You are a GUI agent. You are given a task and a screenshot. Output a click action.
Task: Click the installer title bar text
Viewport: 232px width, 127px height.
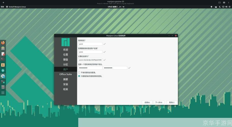(116, 36)
